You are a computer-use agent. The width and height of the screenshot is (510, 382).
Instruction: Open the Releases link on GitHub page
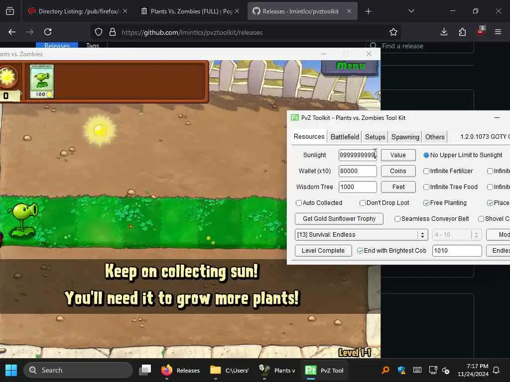[57, 45]
